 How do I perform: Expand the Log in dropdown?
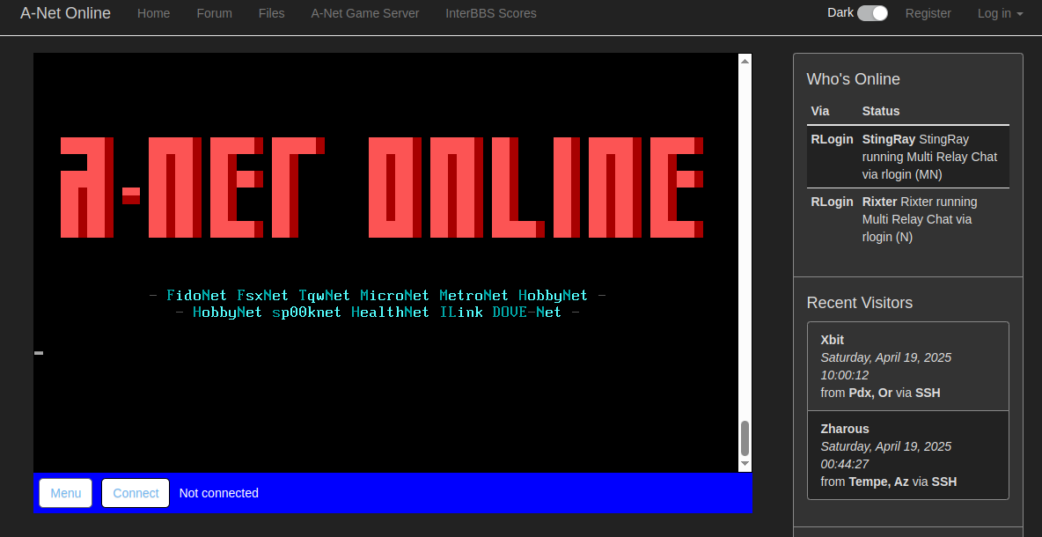coord(1000,13)
